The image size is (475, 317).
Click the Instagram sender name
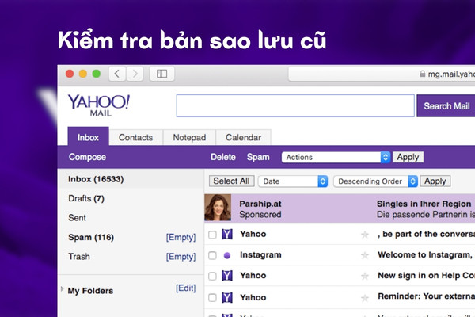260,255
